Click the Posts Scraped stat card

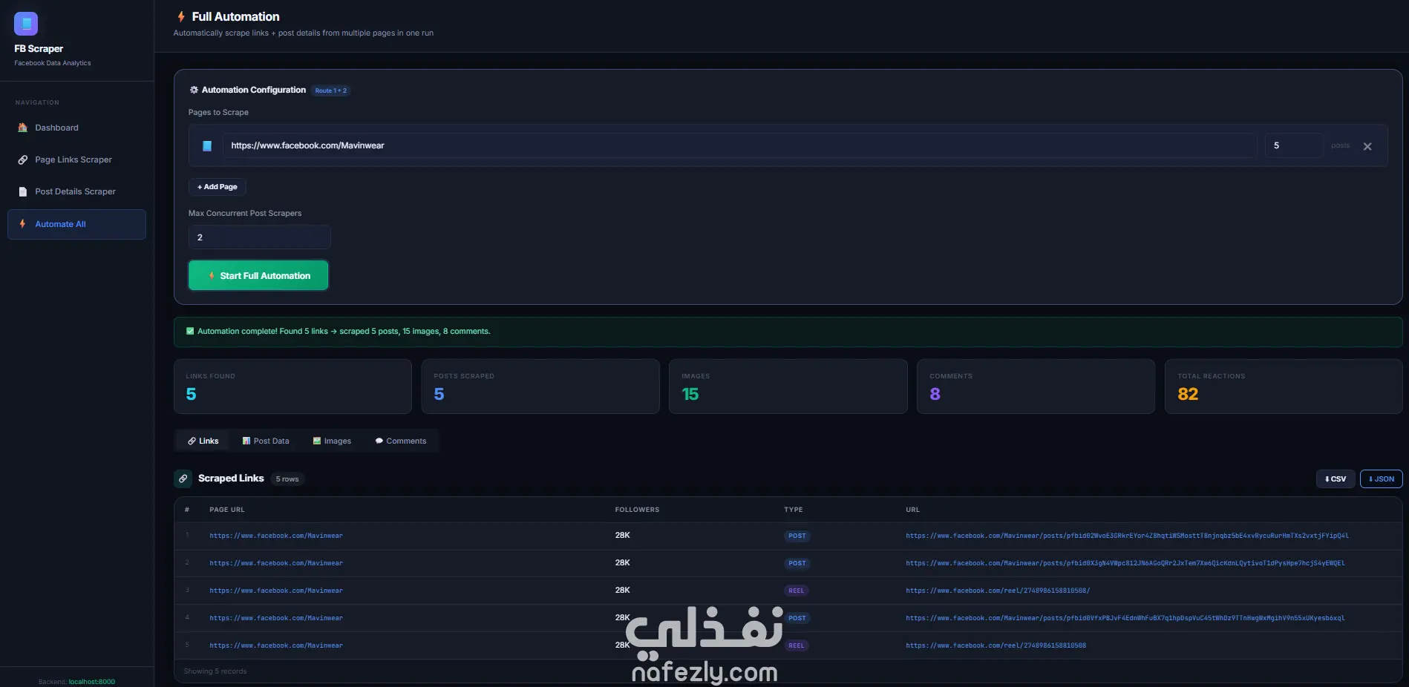(540, 387)
